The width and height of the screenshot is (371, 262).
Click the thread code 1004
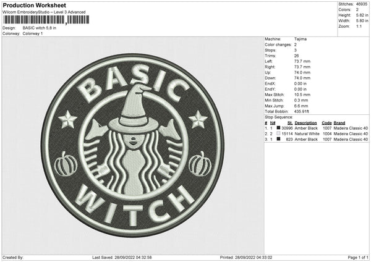click(327, 134)
